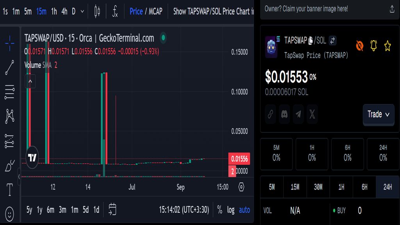Viewport: 400px width, 225px height.
Task: Select the 6H stats period tab
Action: (364, 187)
